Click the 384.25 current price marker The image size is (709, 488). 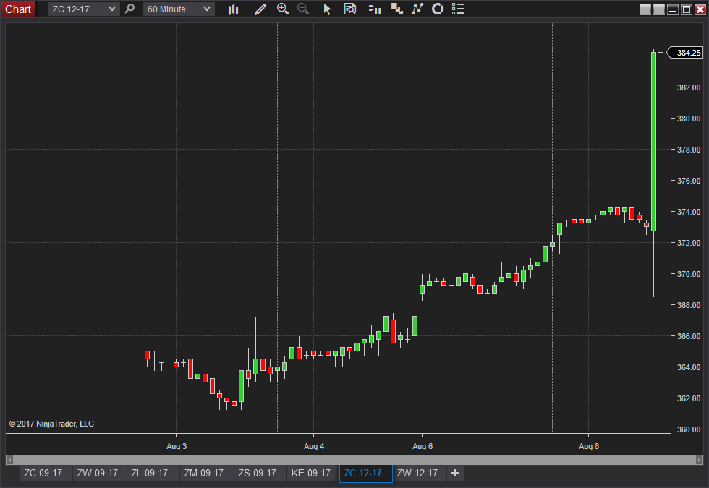tap(686, 53)
